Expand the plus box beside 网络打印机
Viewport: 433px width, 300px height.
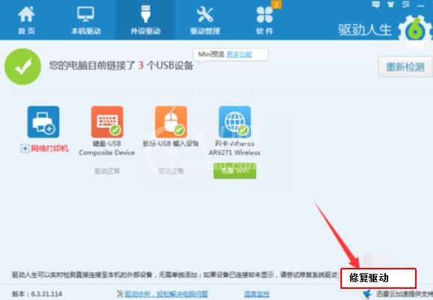pos(25,149)
